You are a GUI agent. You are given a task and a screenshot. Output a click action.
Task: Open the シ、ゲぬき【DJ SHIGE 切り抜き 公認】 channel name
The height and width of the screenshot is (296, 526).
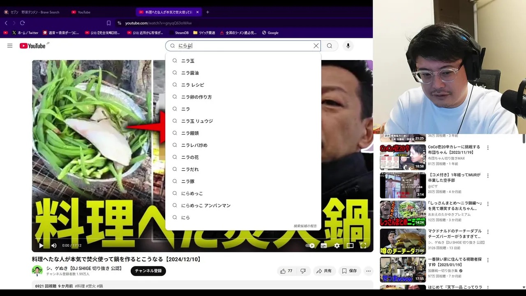pos(84,268)
